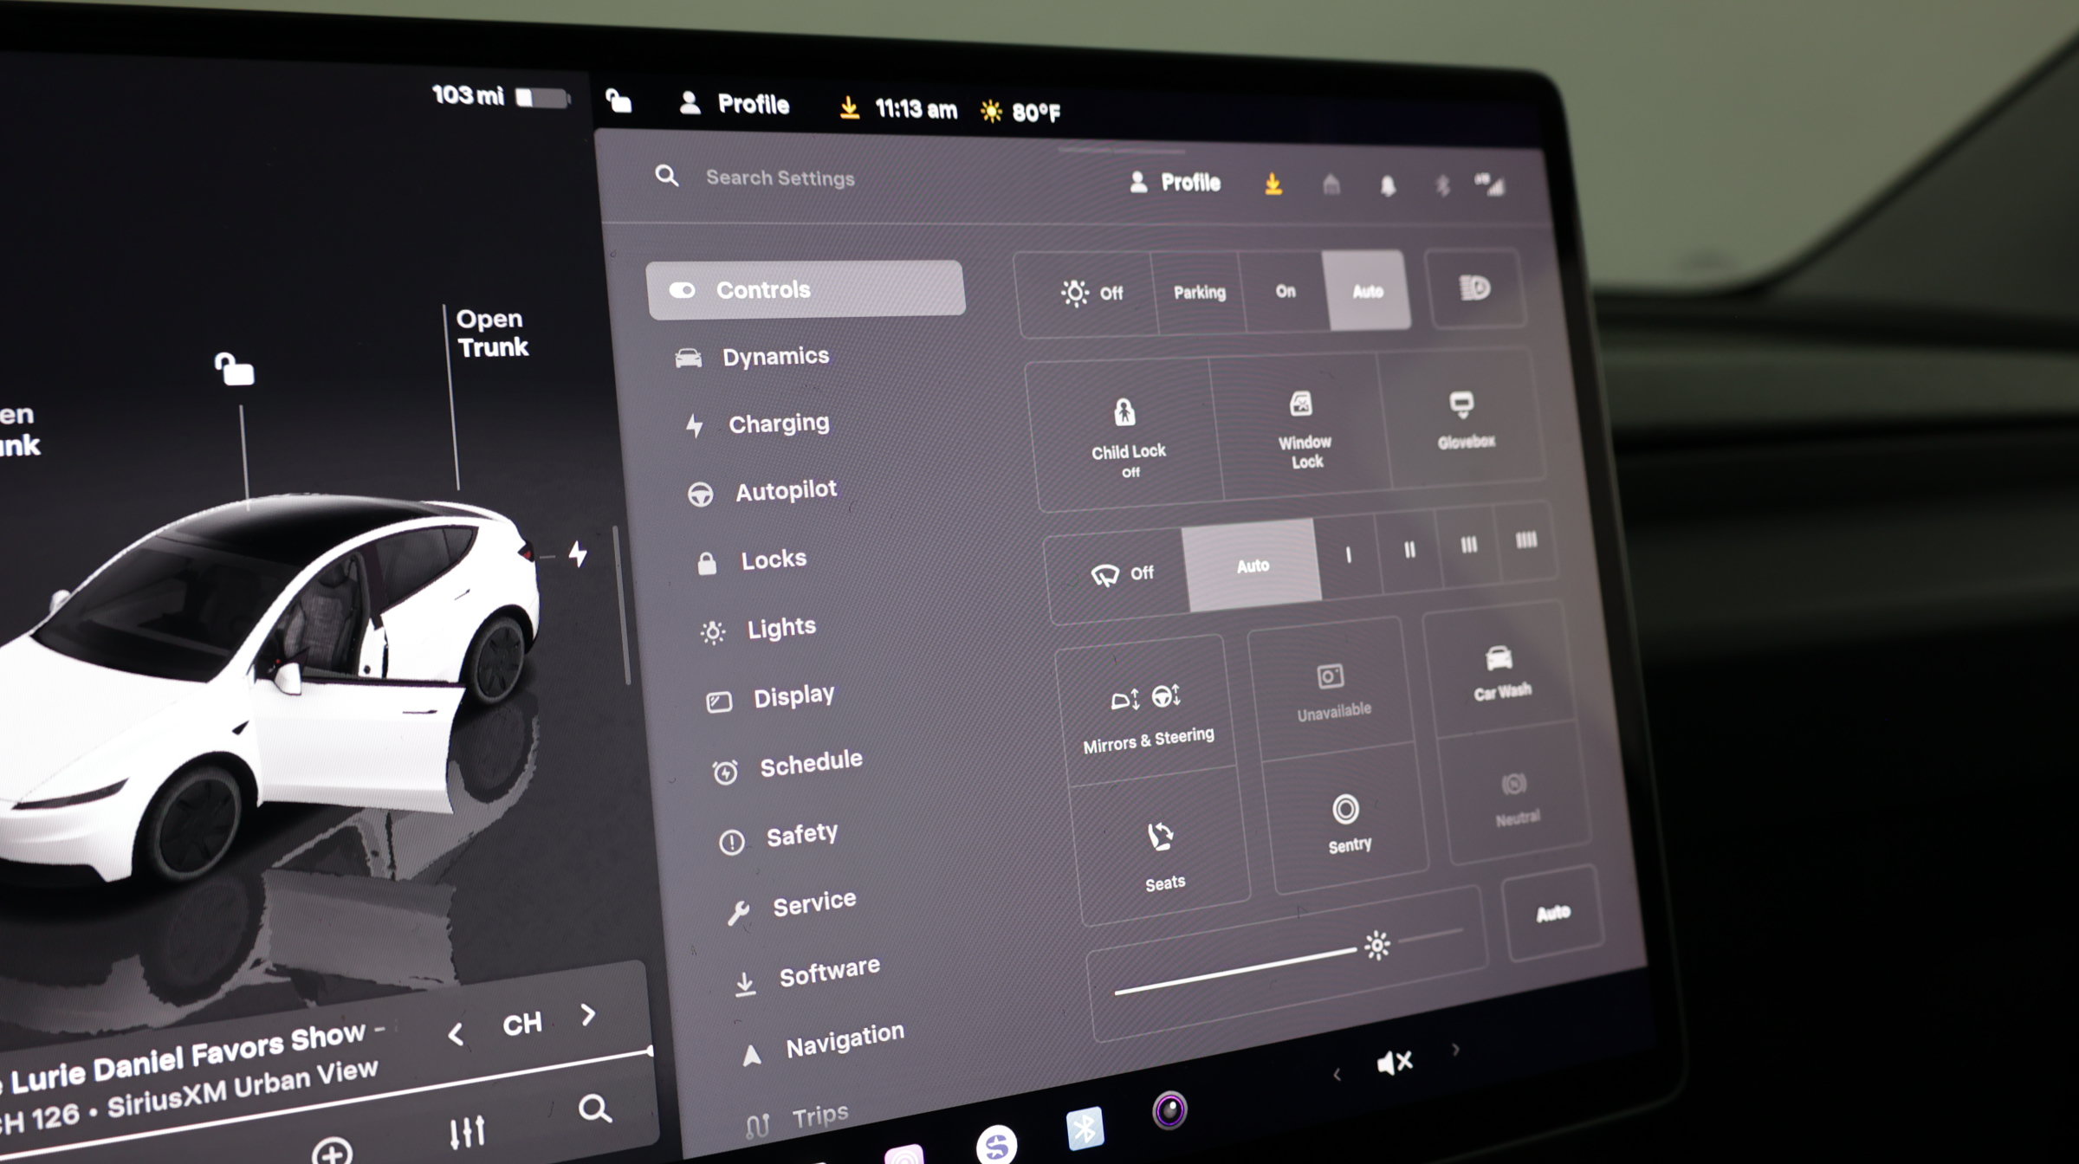Toggle Child Lock setting

coord(1127,437)
